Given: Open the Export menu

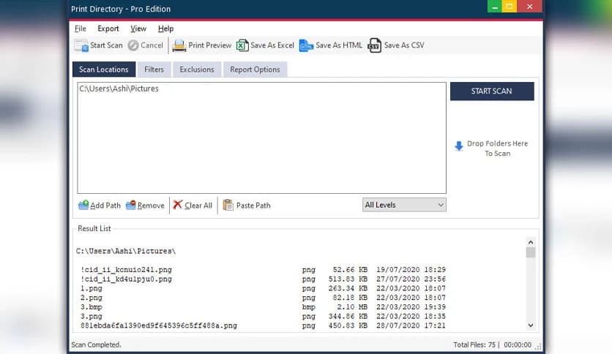Looking at the screenshot, I should pyautogui.click(x=108, y=29).
